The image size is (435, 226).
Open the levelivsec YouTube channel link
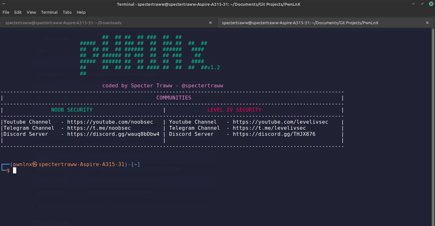pyautogui.click(x=281, y=122)
